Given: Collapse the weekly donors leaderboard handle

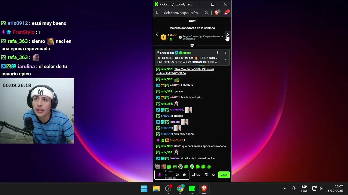Looking at the screenshot, I should click(192, 45).
